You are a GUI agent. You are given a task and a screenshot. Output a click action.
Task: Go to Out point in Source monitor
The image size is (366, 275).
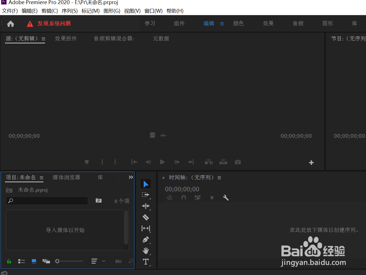coord(191,162)
